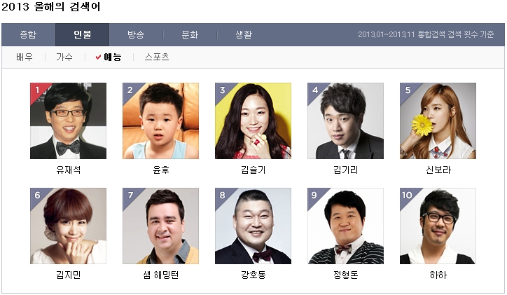Select the 스포츠 subcategory
507x295 pixels.
157,57
